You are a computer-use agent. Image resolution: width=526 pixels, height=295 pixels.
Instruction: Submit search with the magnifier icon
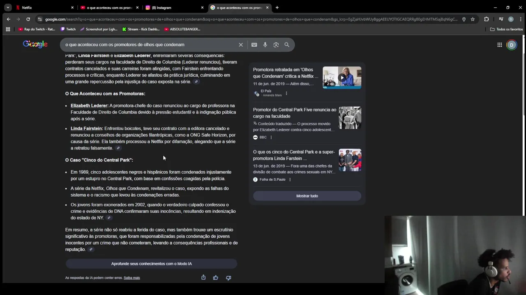[287, 45]
